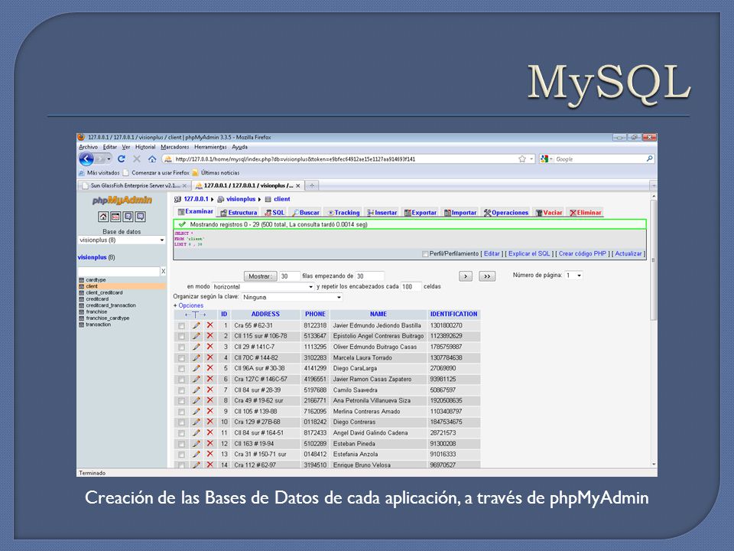The width and height of the screenshot is (734, 551).
Task: Open the Archivo menu
Action: (x=88, y=147)
